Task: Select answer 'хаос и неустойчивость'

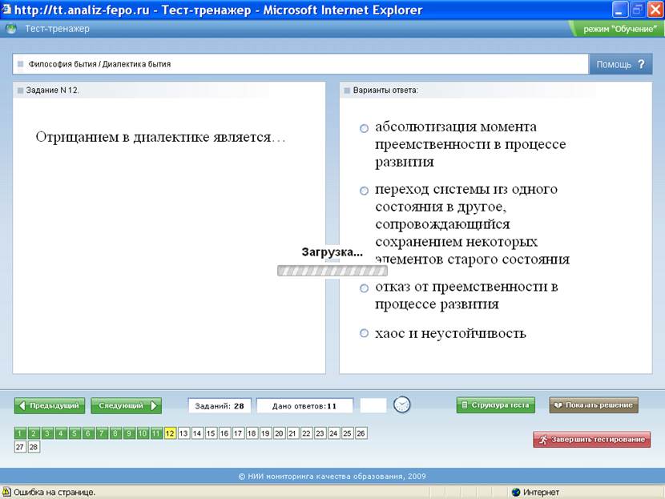Action: (364, 333)
